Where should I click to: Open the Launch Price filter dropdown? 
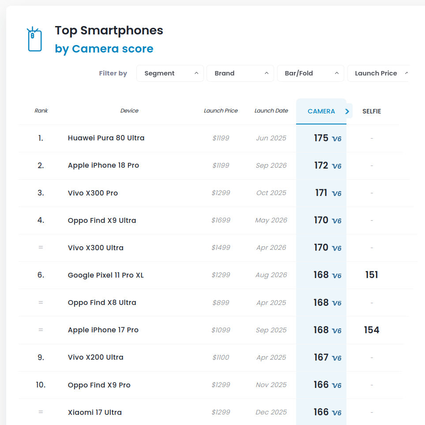coord(378,73)
